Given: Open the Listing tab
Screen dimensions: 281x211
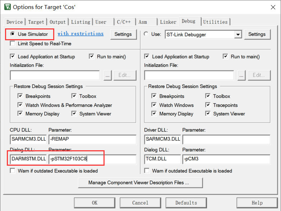Looking at the screenshot, I should [x=80, y=22].
